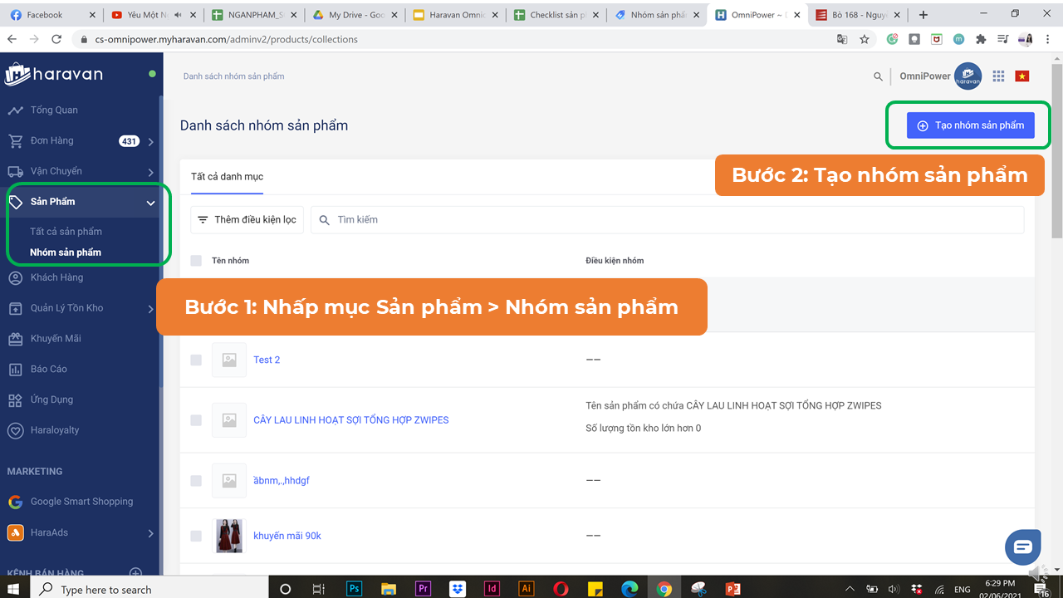Expand the Vận Chuyển menu arrow
The height and width of the screenshot is (598, 1063).
(150, 173)
